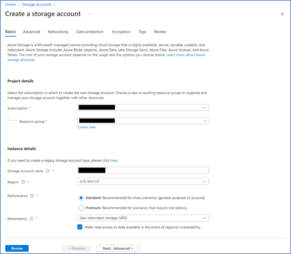
Task: Click the Instance details heading
Action: point(21,149)
